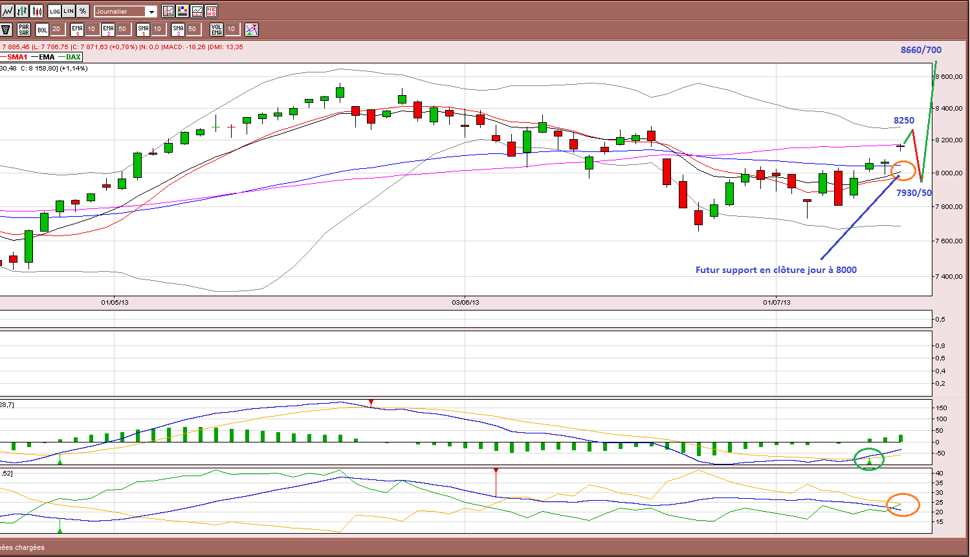This screenshot has width=970, height=557.
Task: Click the trash basket icon
Action: 6,30
